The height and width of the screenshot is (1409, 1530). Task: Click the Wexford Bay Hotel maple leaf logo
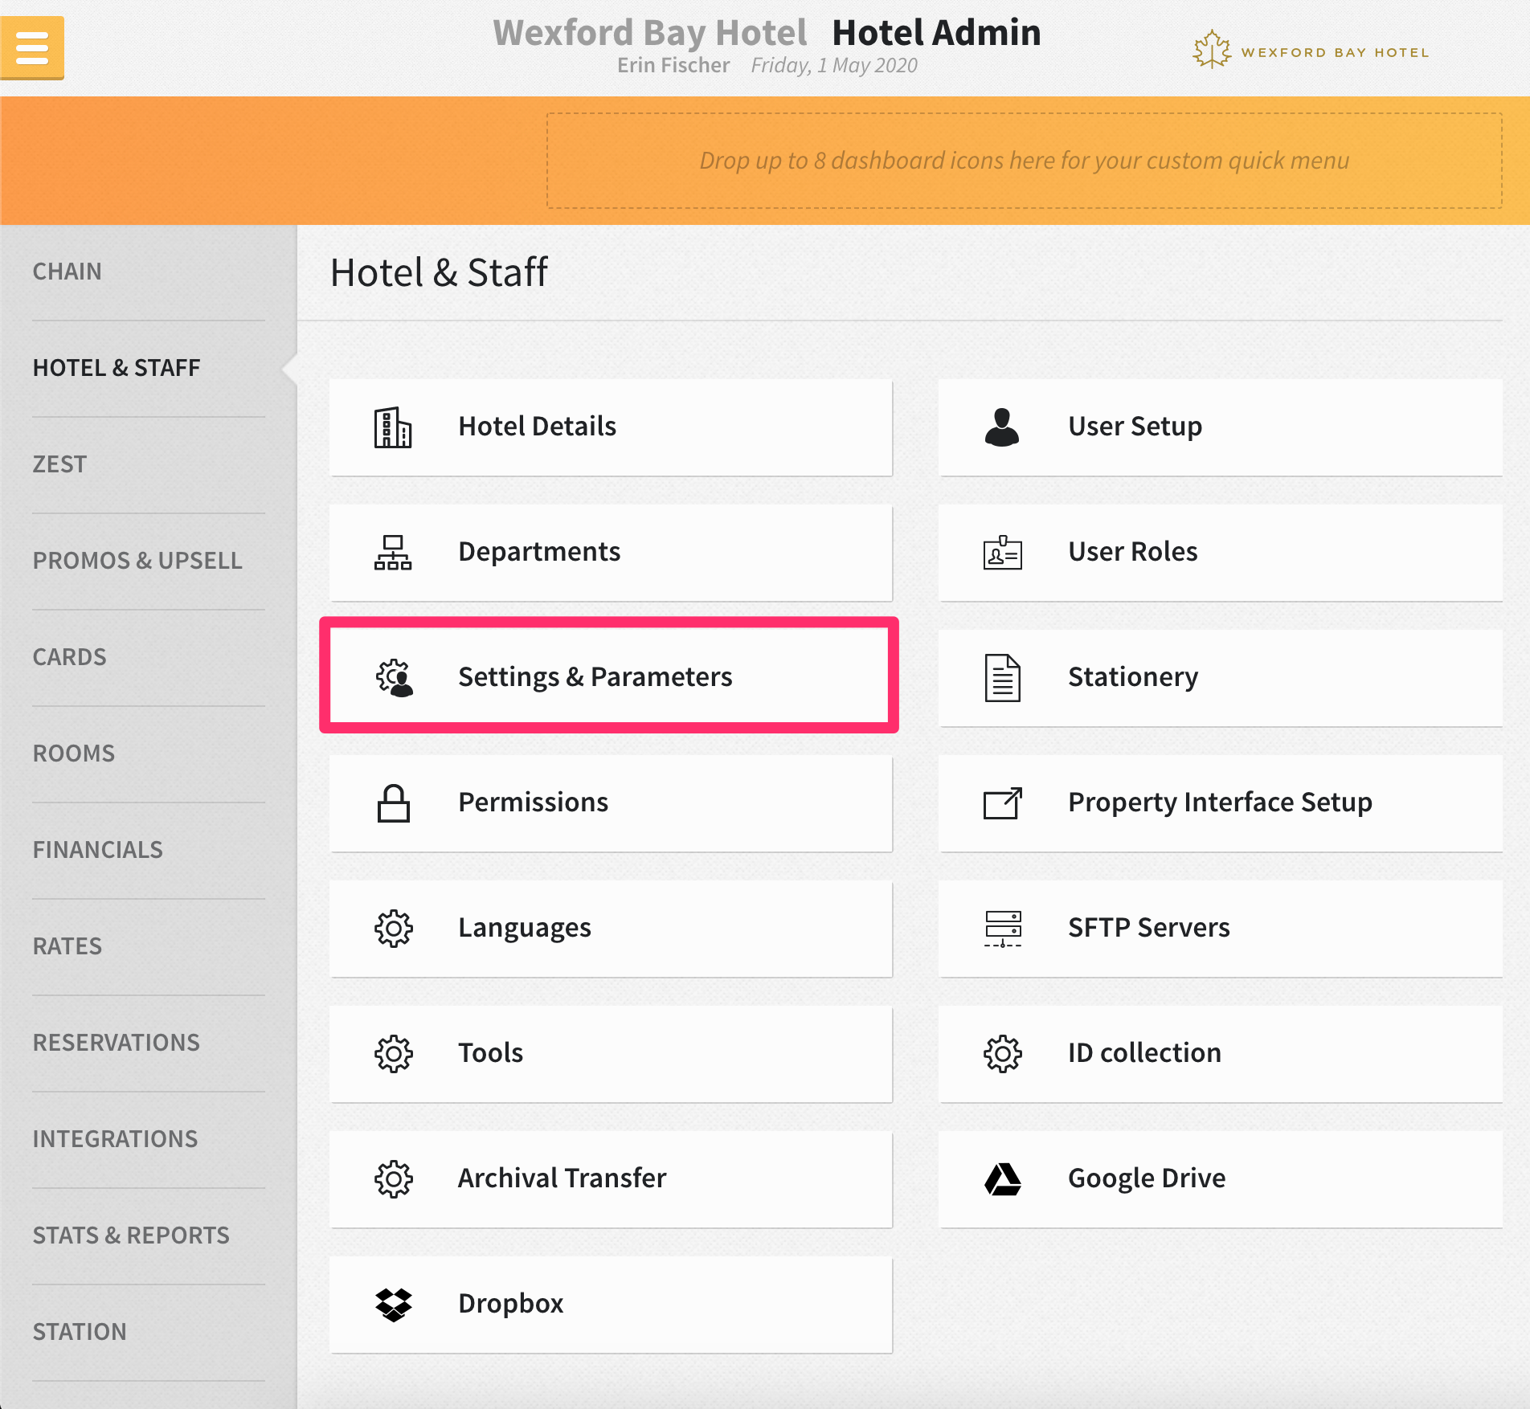tap(1212, 50)
